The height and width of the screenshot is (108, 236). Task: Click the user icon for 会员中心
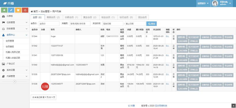(4, 35)
